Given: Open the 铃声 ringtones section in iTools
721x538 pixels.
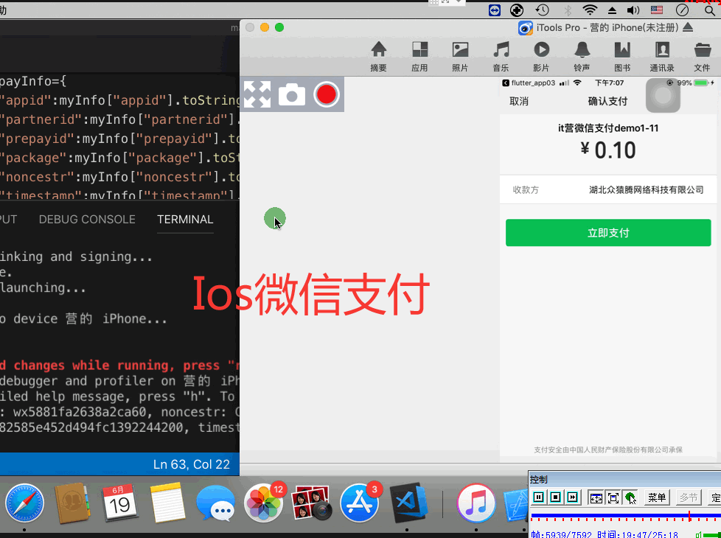Looking at the screenshot, I should (x=582, y=57).
